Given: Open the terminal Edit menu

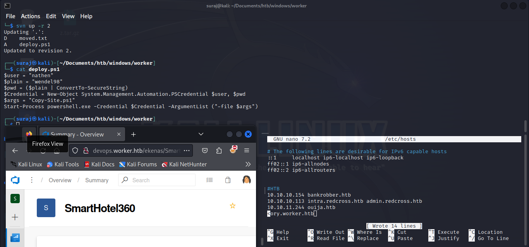Looking at the screenshot, I should 51,16.
